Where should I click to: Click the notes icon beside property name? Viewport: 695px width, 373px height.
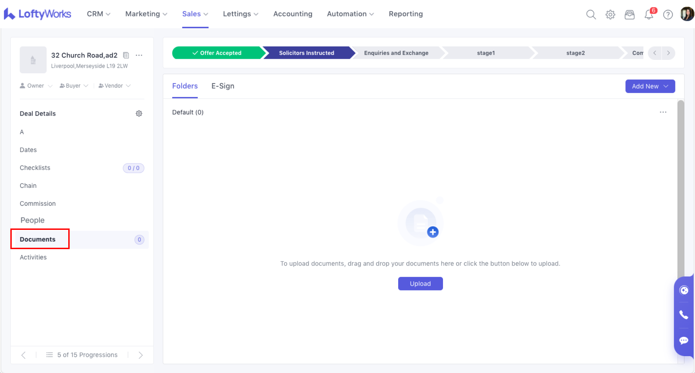pos(126,55)
